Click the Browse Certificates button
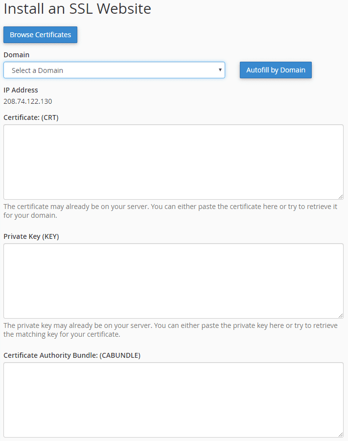This screenshot has height=441, width=348. 40,35
